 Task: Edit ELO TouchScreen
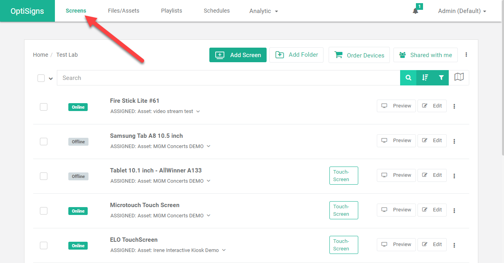coord(432,244)
